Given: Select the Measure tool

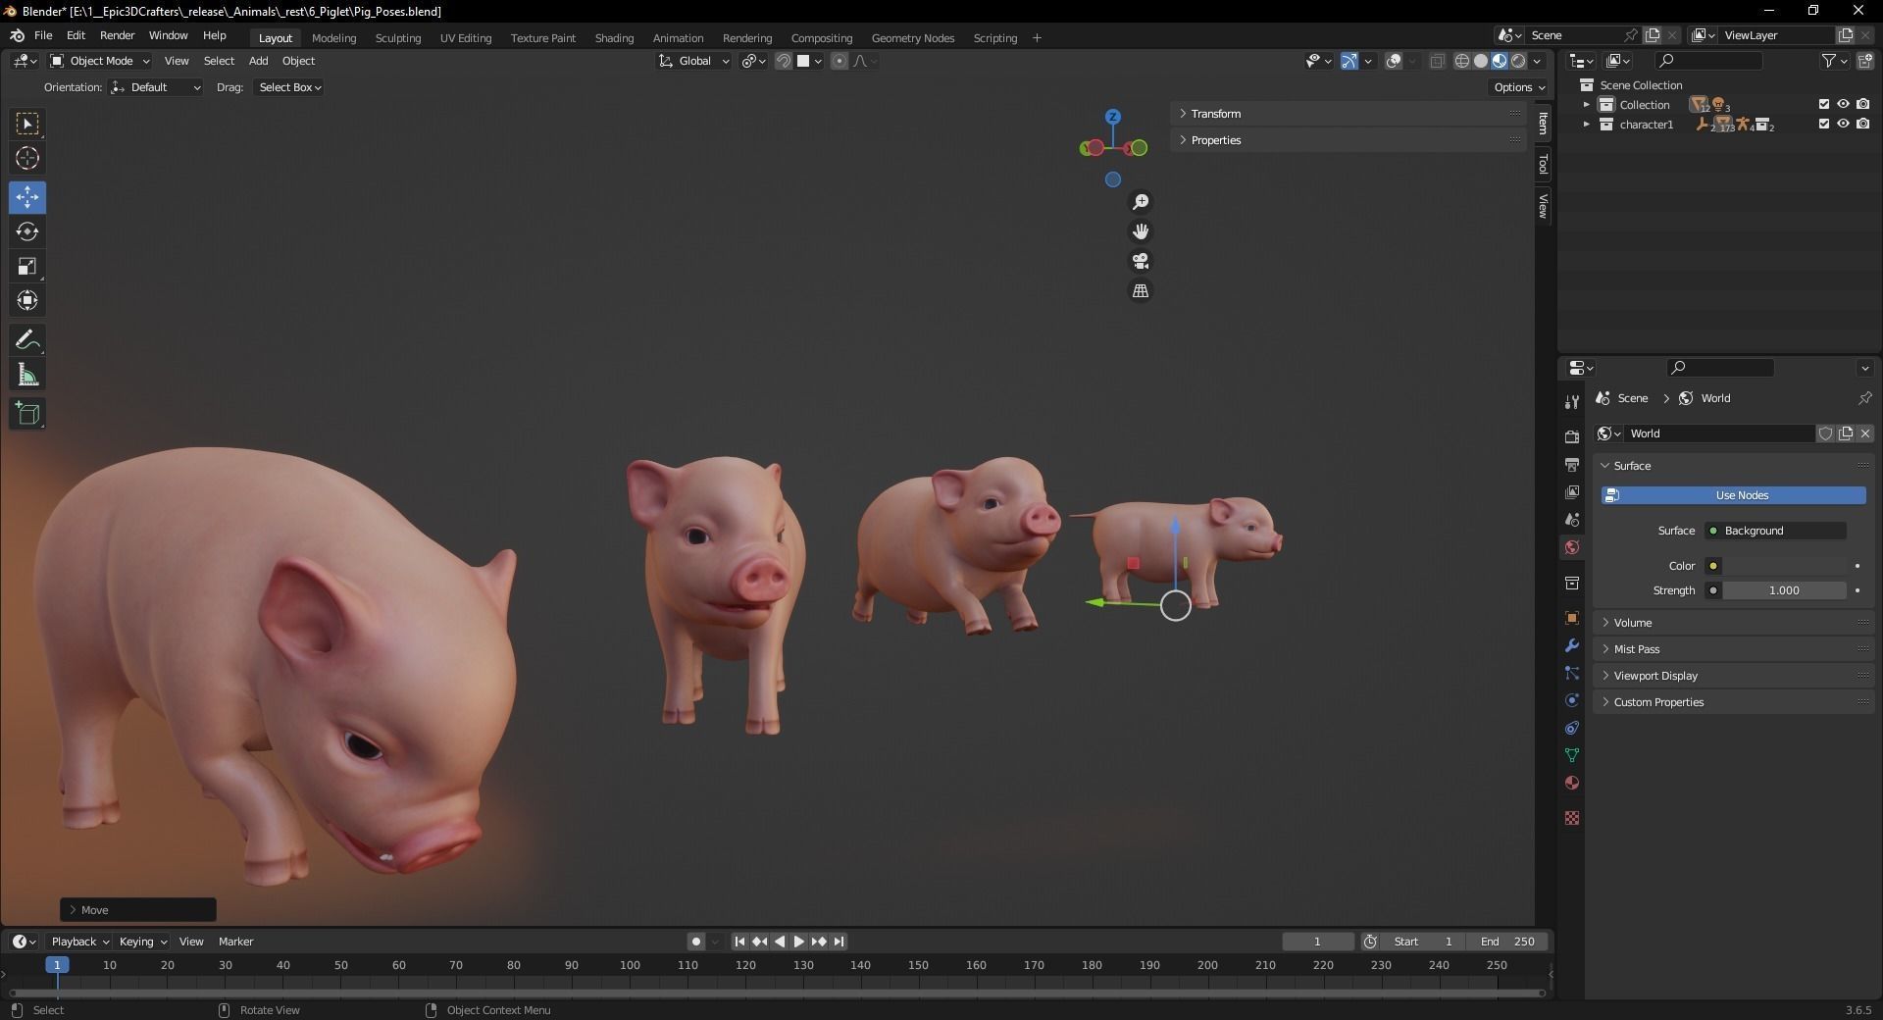Looking at the screenshot, I should [x=27, y=375].
